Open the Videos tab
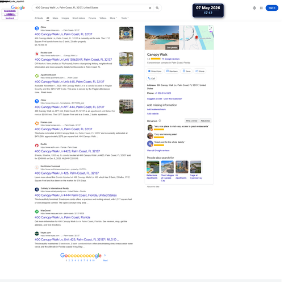 click(x=103, y=18)
